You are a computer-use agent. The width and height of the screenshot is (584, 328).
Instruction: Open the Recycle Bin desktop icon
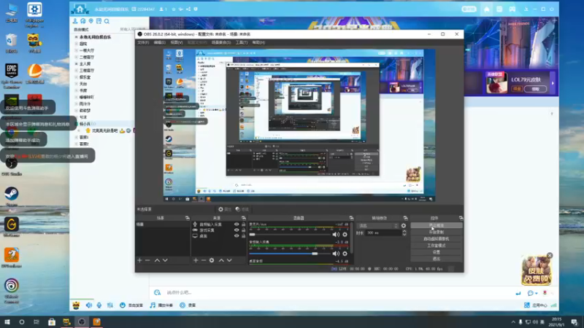pyautogui.click(x=12, y=43)
